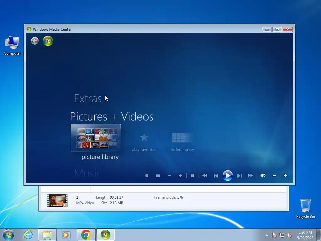Click the Frame width 576 value
The image size is (321, 241).
click(x=180, y=197)
